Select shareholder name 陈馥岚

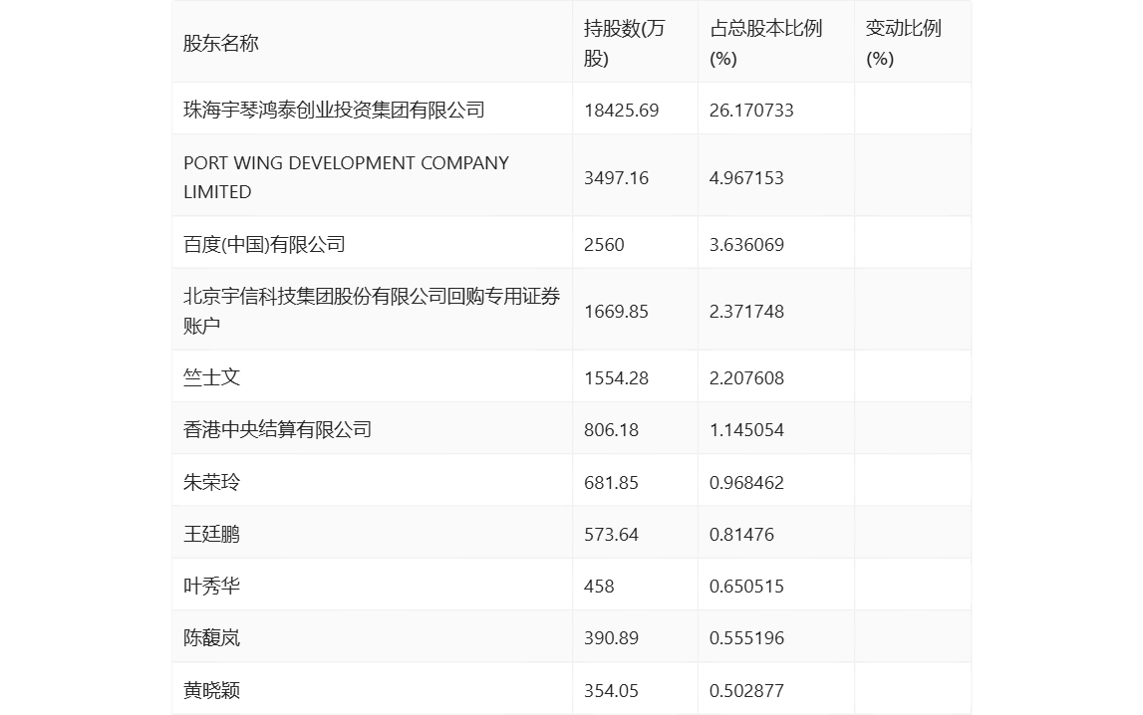[211, 637]
